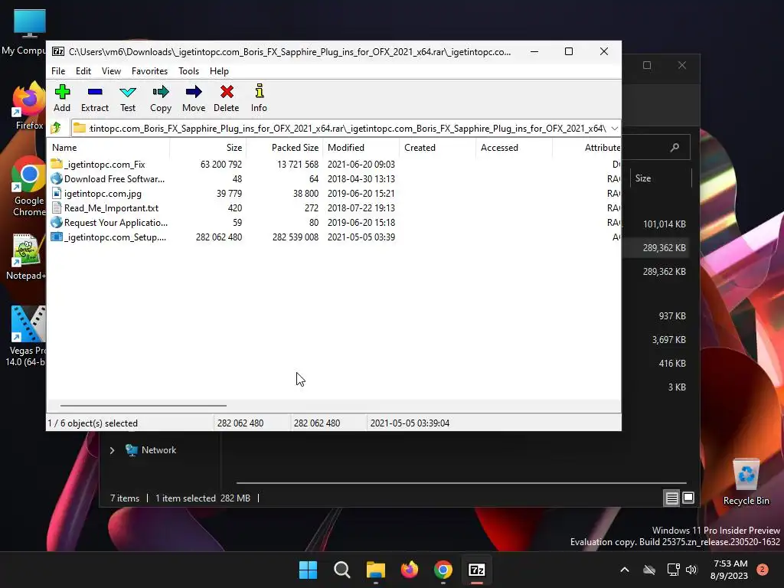784x588 pixels.
Task: Click the Copy toolbar icon
Action: (161, 98)
